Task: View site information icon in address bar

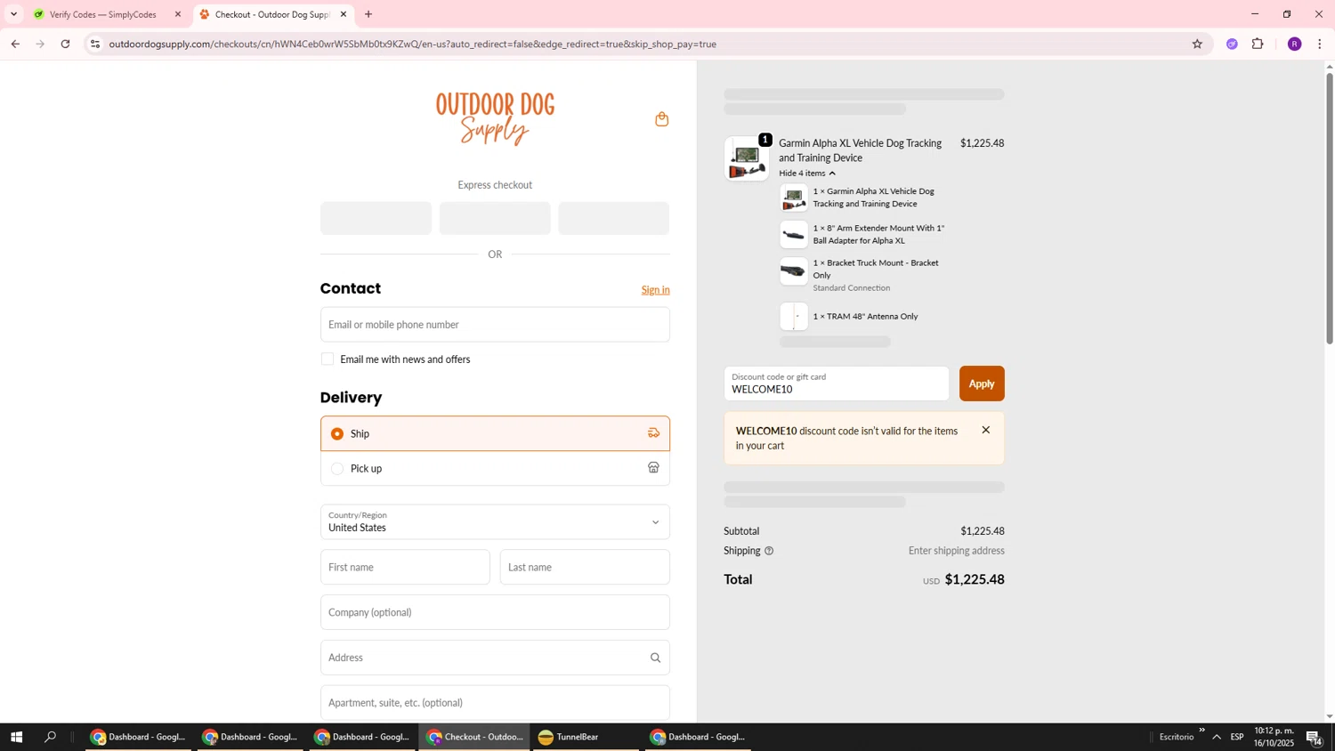Action: [x=95, y=44]
